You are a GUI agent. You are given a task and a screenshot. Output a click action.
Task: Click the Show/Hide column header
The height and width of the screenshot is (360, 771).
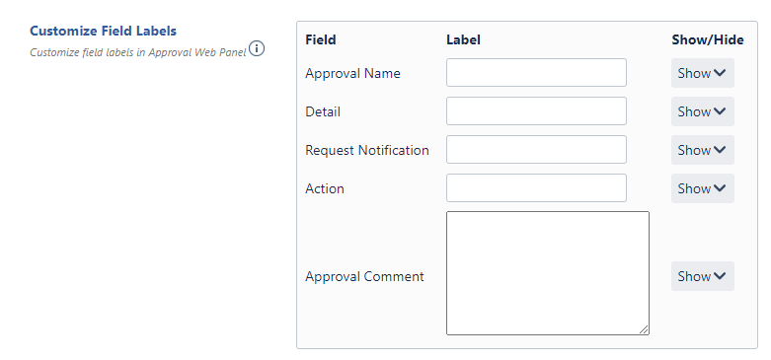click(708, 39)
